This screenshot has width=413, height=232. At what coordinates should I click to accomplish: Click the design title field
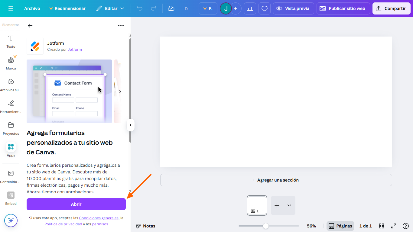click(188, 8)
